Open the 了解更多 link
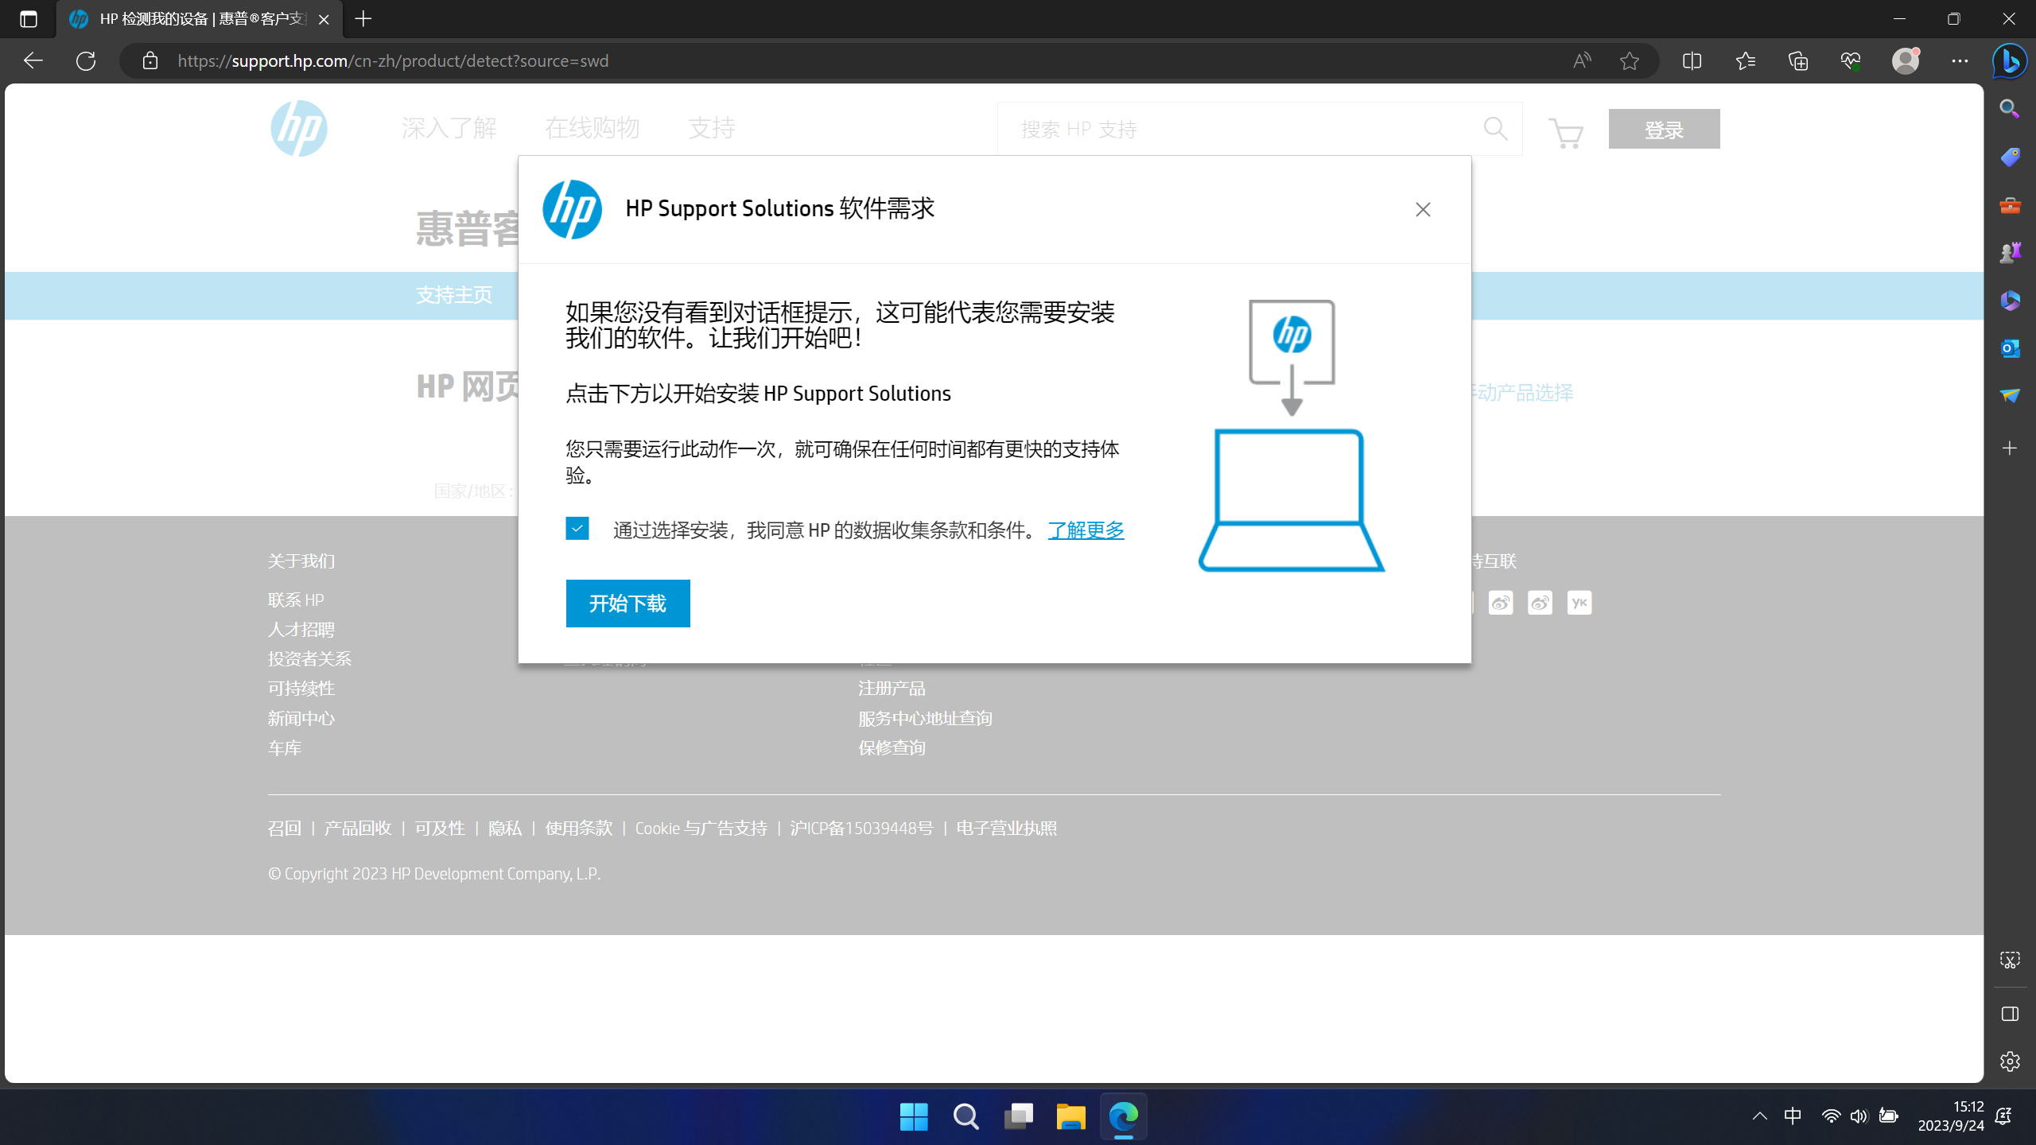 tap(1086, 530)
